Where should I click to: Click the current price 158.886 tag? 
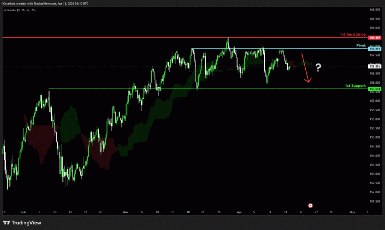pos(375,66)
